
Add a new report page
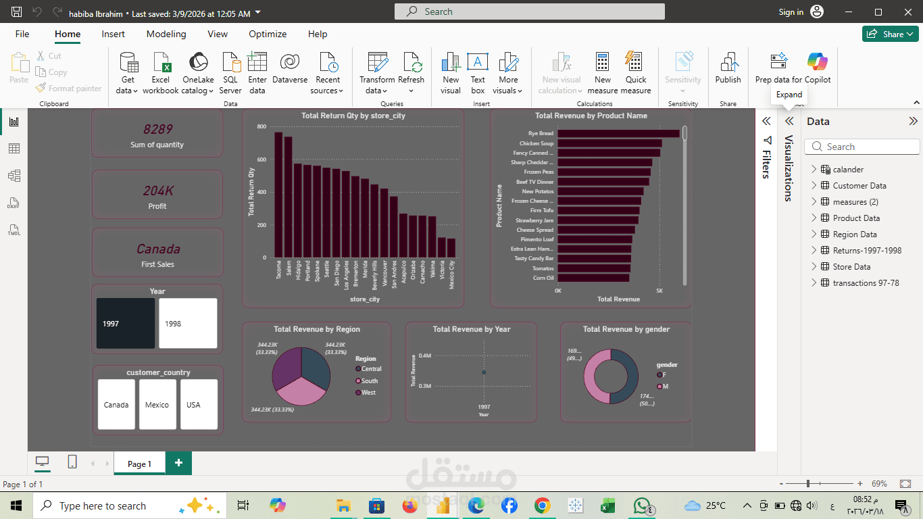coord(179,463)
